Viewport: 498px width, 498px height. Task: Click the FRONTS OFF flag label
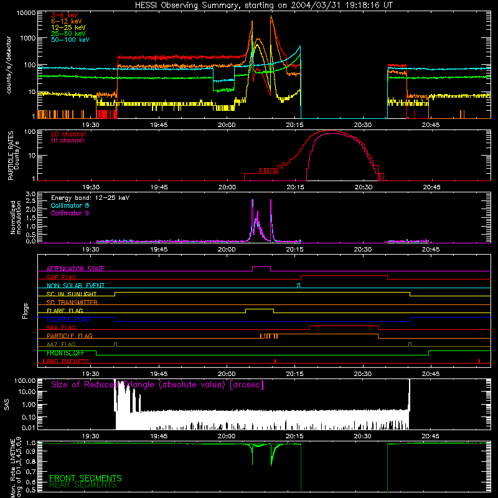65,353
